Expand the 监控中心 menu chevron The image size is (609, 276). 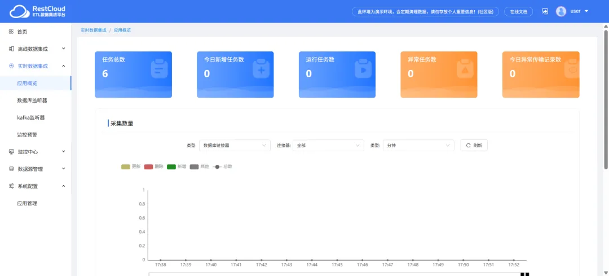[64, 152]
